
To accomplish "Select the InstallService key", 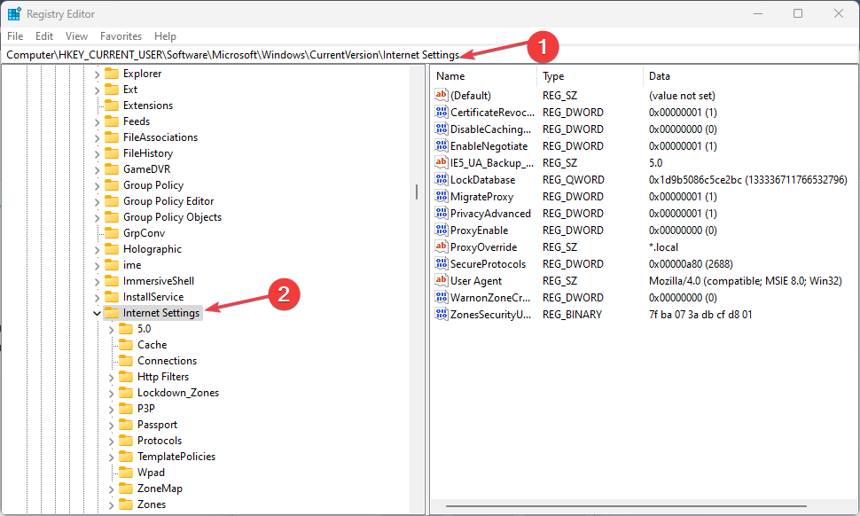I will [x=153, y=297].
